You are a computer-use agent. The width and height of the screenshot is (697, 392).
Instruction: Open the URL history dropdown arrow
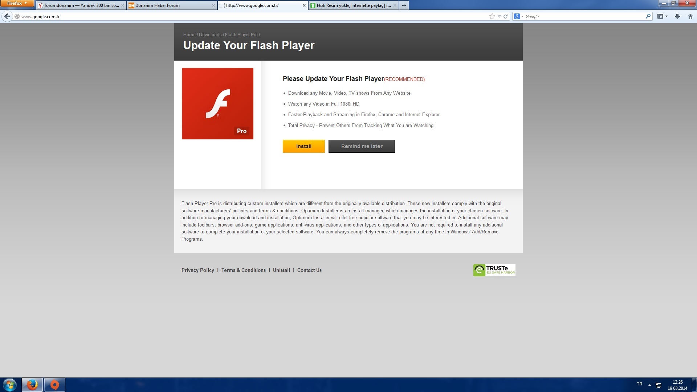499,16
